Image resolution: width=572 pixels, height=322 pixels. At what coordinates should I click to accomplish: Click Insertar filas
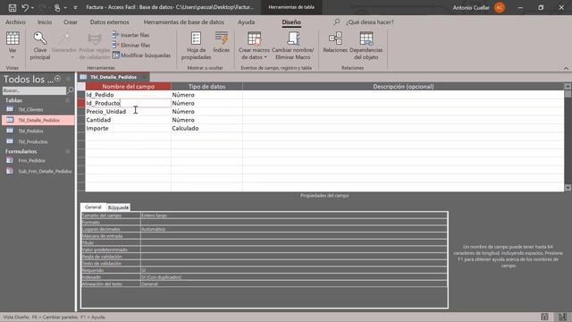(x=130, y=35)
